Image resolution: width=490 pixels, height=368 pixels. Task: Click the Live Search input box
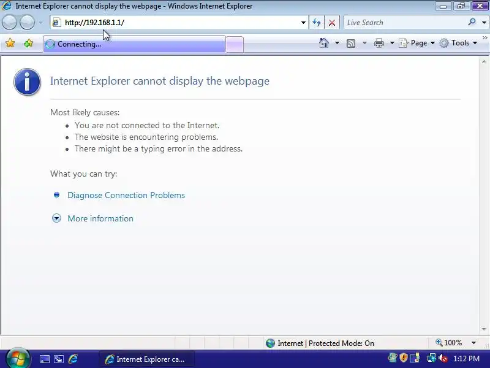tap(405, 23)
